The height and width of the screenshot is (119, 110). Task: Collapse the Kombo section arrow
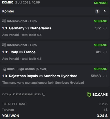coord(105,11)
